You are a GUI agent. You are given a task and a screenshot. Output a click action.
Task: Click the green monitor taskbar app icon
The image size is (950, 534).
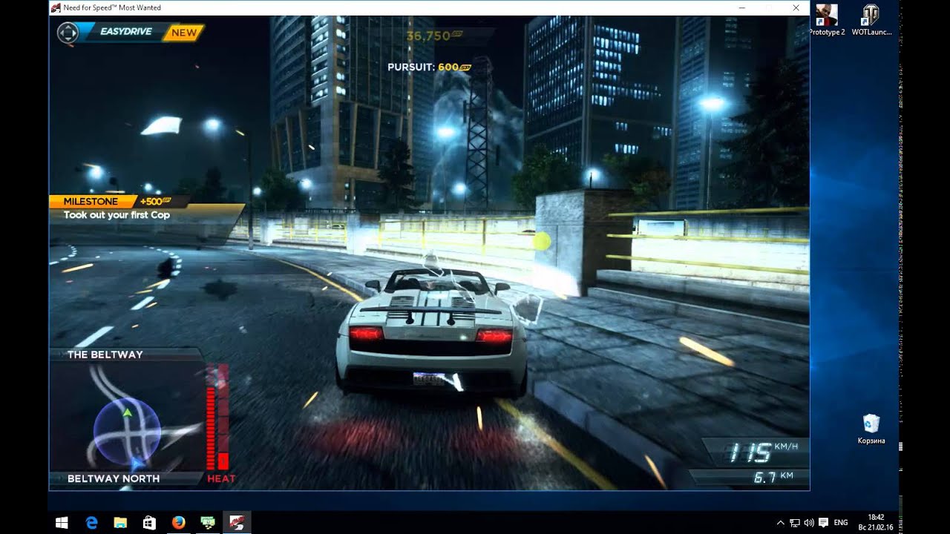(207, 522)
